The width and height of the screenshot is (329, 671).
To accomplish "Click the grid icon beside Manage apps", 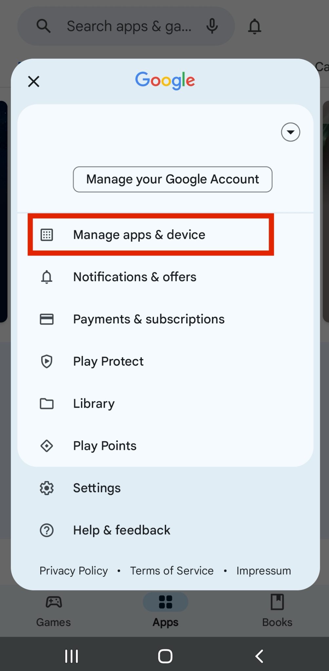I will pos(47,235).
